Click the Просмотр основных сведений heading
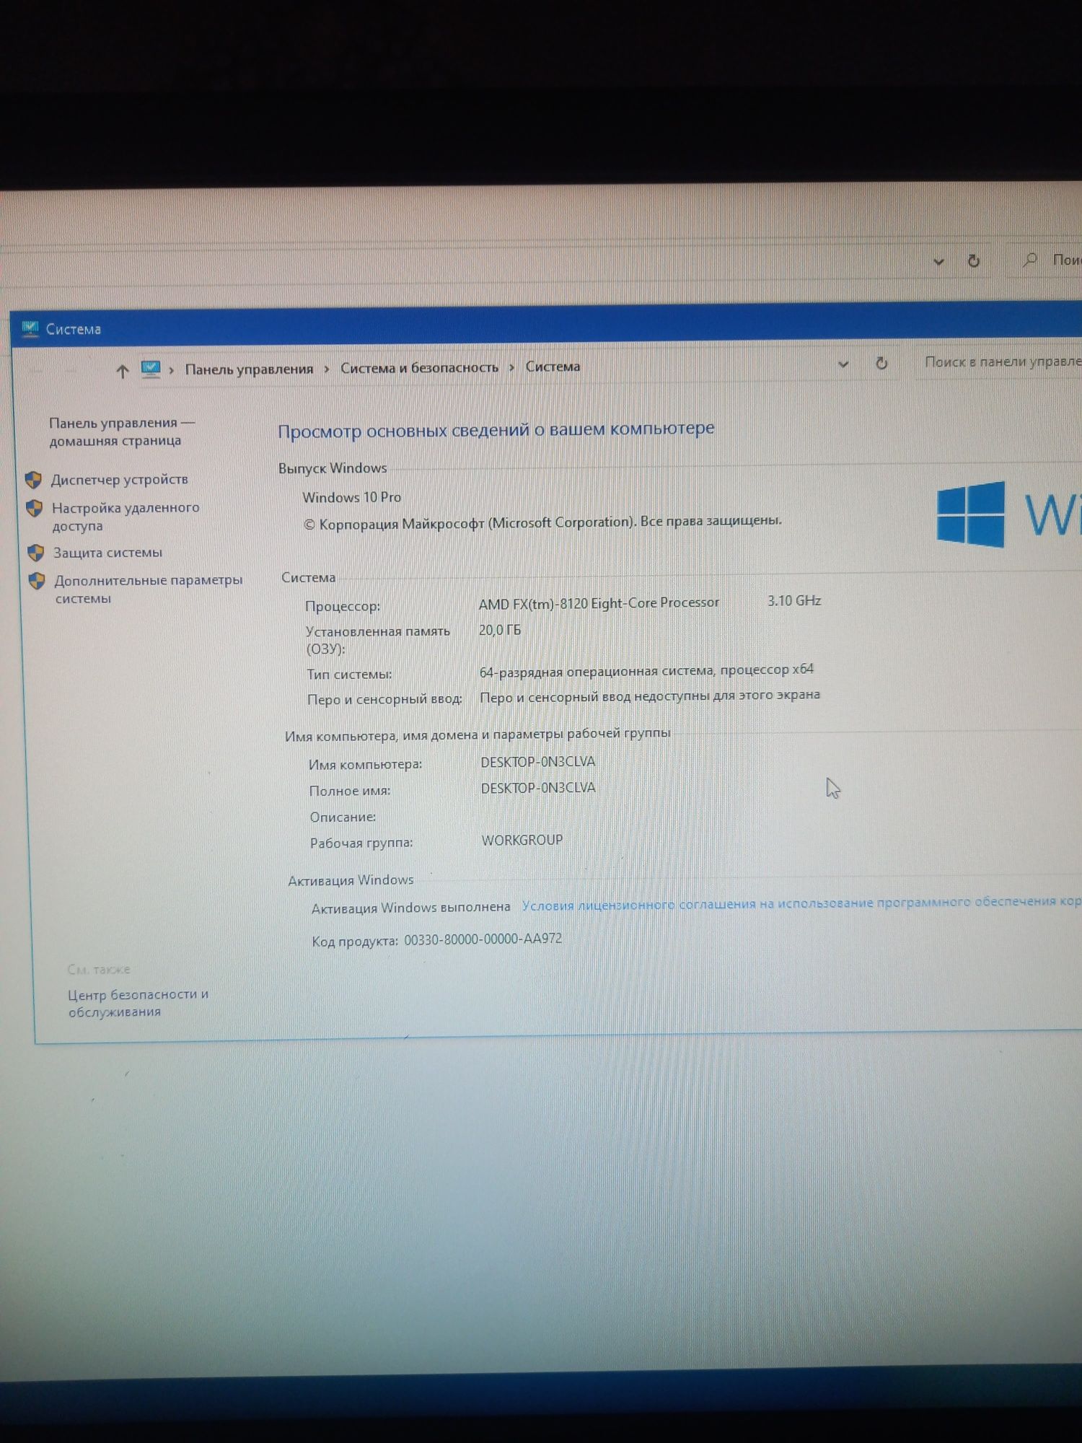The width and height of the screenshot is (1082, 1443). pyautogui.click(x=496, y=430)
